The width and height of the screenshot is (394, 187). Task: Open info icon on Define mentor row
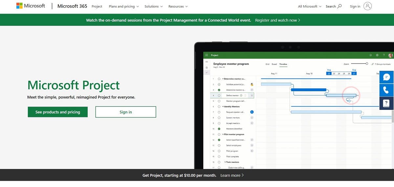coord(241,95)
